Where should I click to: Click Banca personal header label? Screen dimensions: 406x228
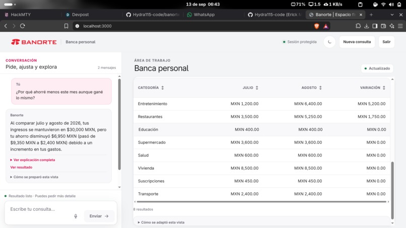pyautogui.click(x=80, y=42)
